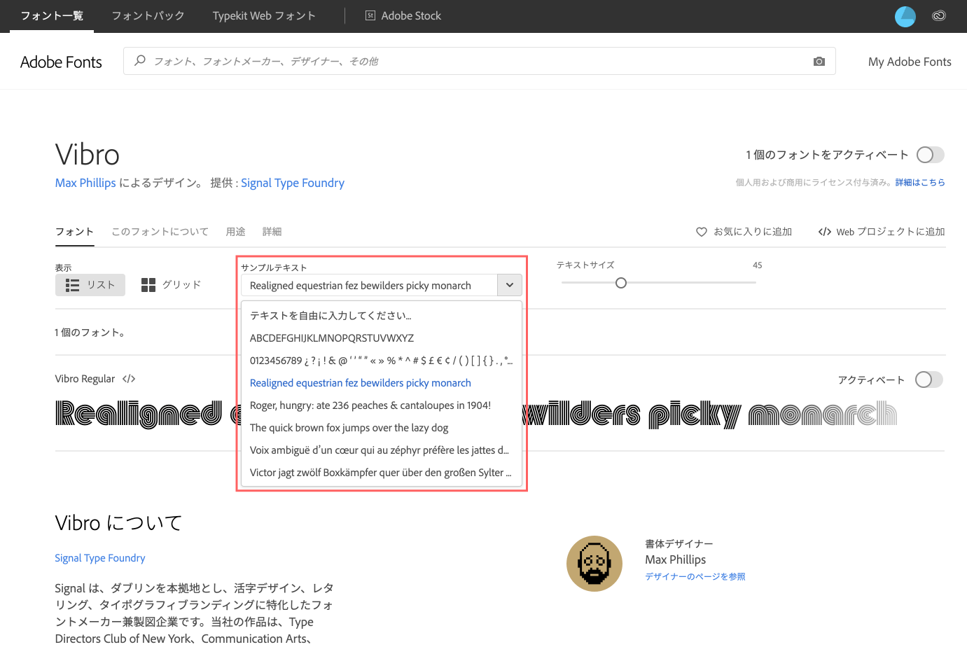Click the sample text combo box field
967x647 pixels.
[369, 285]
